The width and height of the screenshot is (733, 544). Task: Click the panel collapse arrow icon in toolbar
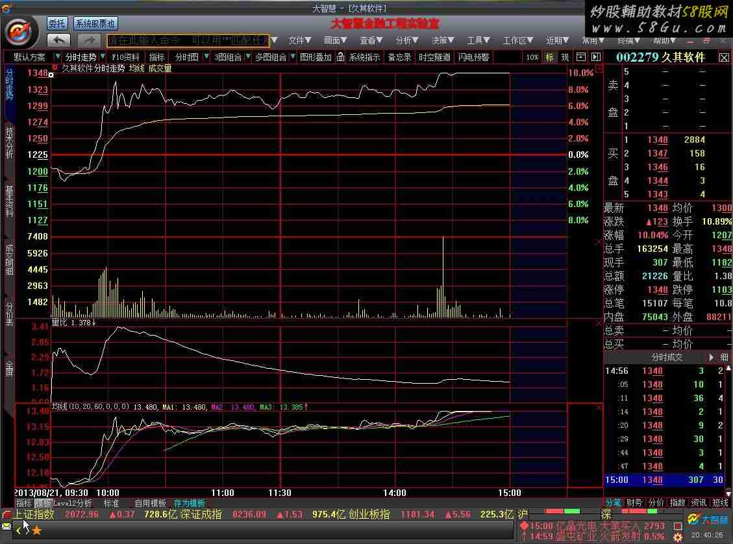(595, 57)
